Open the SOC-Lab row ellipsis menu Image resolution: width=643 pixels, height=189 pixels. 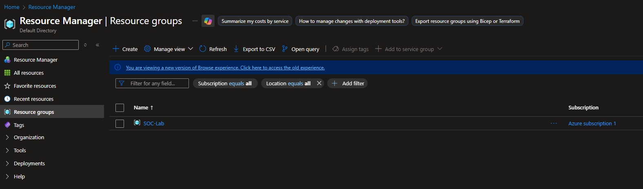click(554, 123)
